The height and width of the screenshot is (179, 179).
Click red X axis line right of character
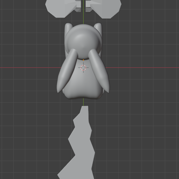click(142, 68)
